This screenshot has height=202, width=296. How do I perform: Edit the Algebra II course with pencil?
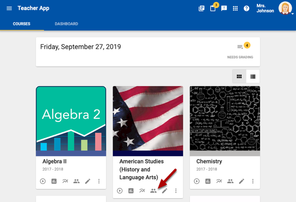(x=87, y=182)
